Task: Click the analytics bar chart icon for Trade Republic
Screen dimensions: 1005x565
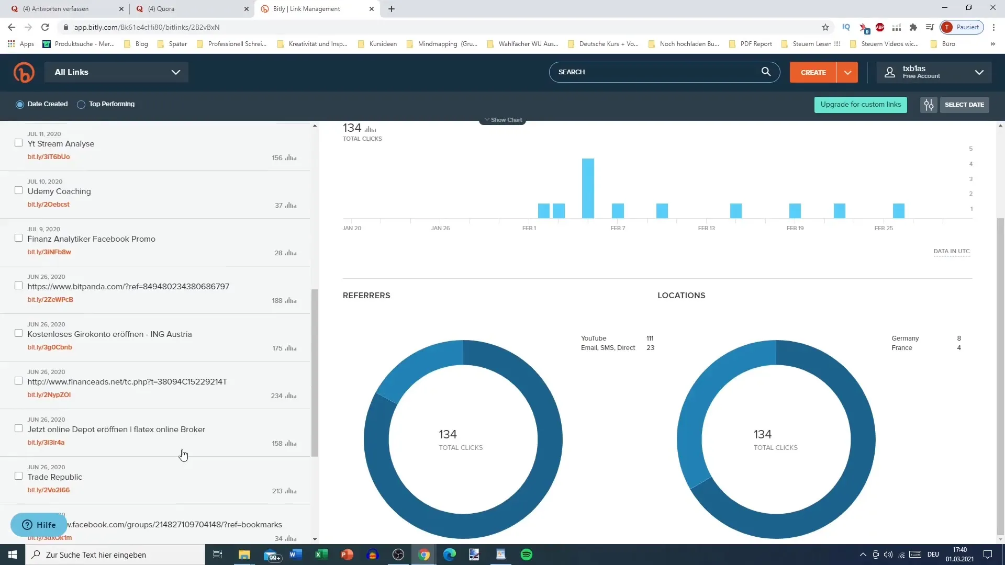Action: click(x=291, y=491)
